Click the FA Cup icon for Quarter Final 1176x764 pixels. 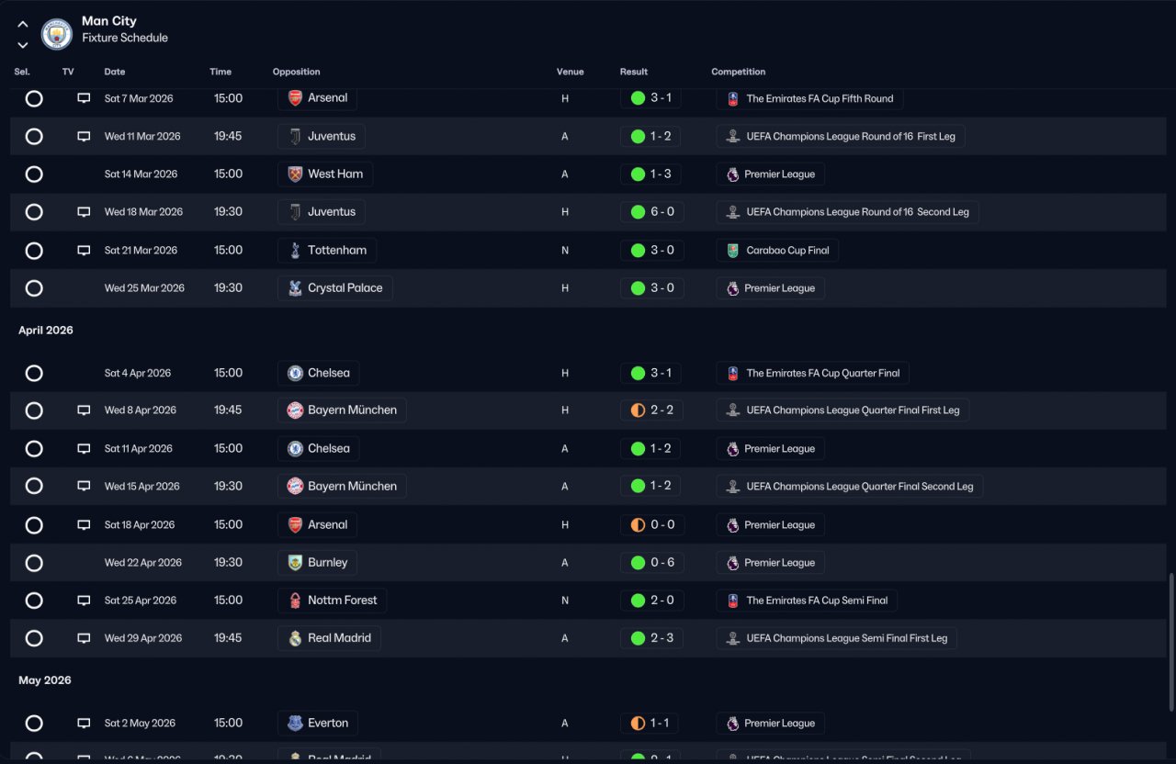click(733, 373)
